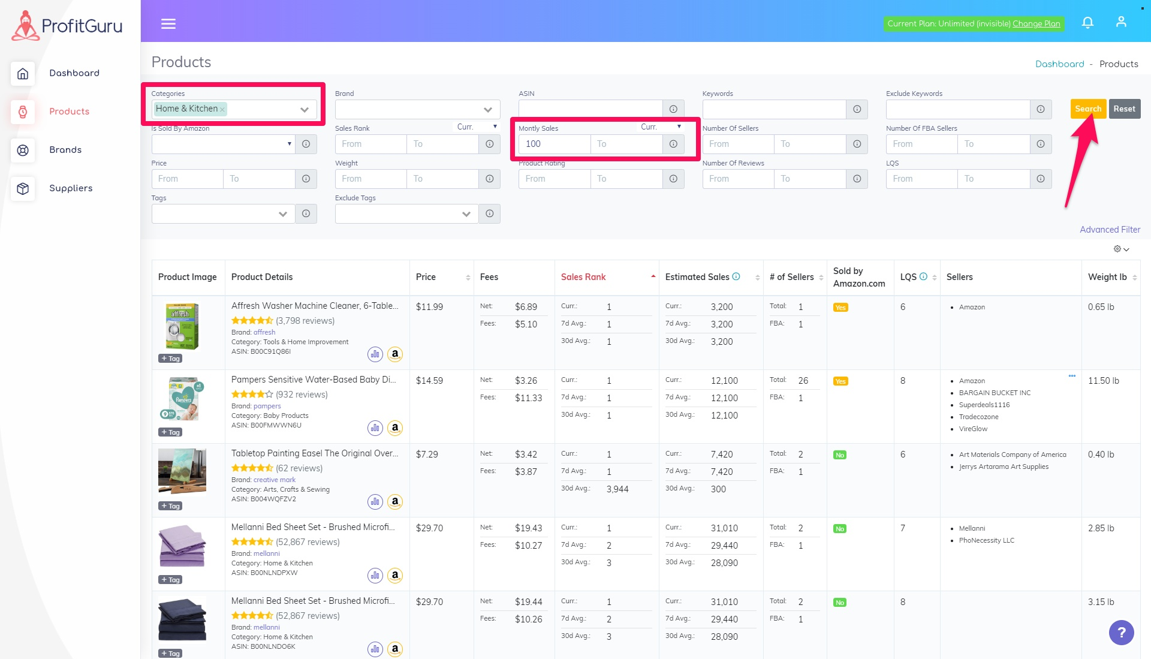Sort by # of Sellers column
The width and height of the screenshot is (1151, 659).
(x=821, y=277)
